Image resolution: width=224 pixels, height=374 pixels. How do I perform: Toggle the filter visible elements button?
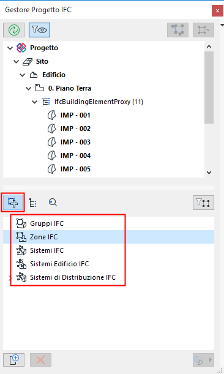(39, 30)
